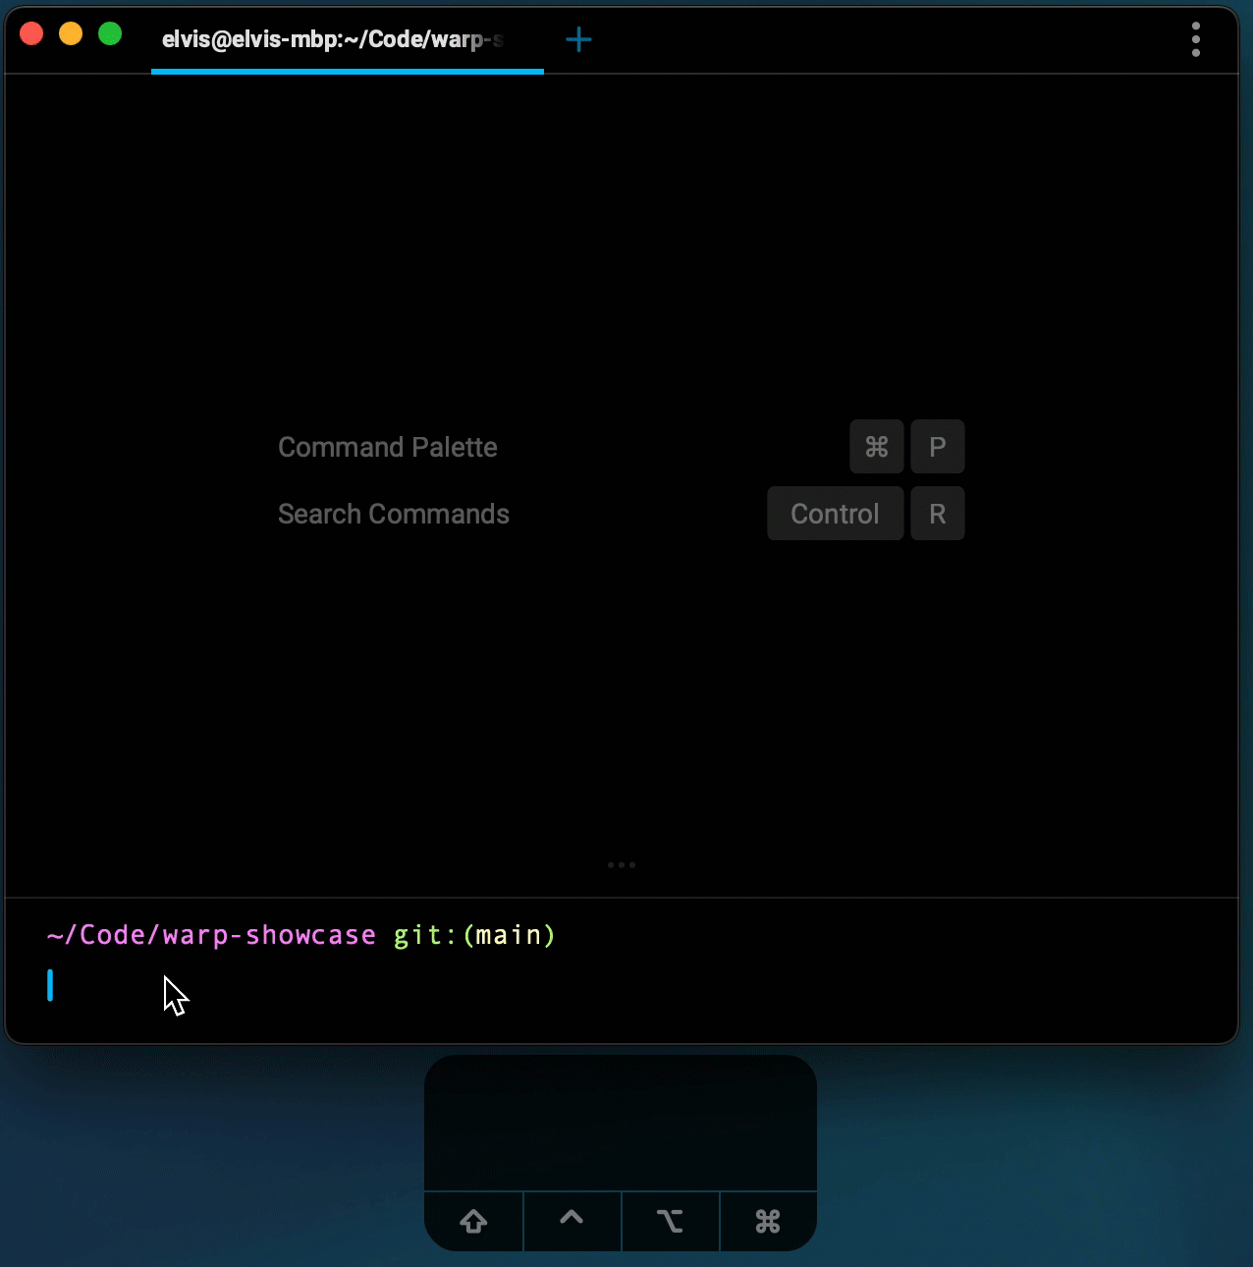
Task: Click the Search Commands label
Action: click(x=393, y=514)
